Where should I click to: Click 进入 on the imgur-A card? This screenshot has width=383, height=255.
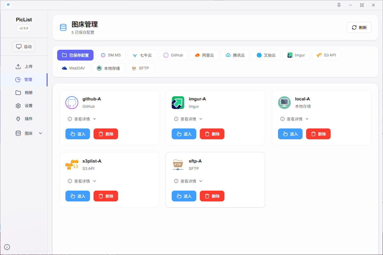point(184,134)
